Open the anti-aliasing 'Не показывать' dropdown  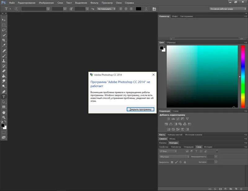pyautogui.click(x=106, y=9)
